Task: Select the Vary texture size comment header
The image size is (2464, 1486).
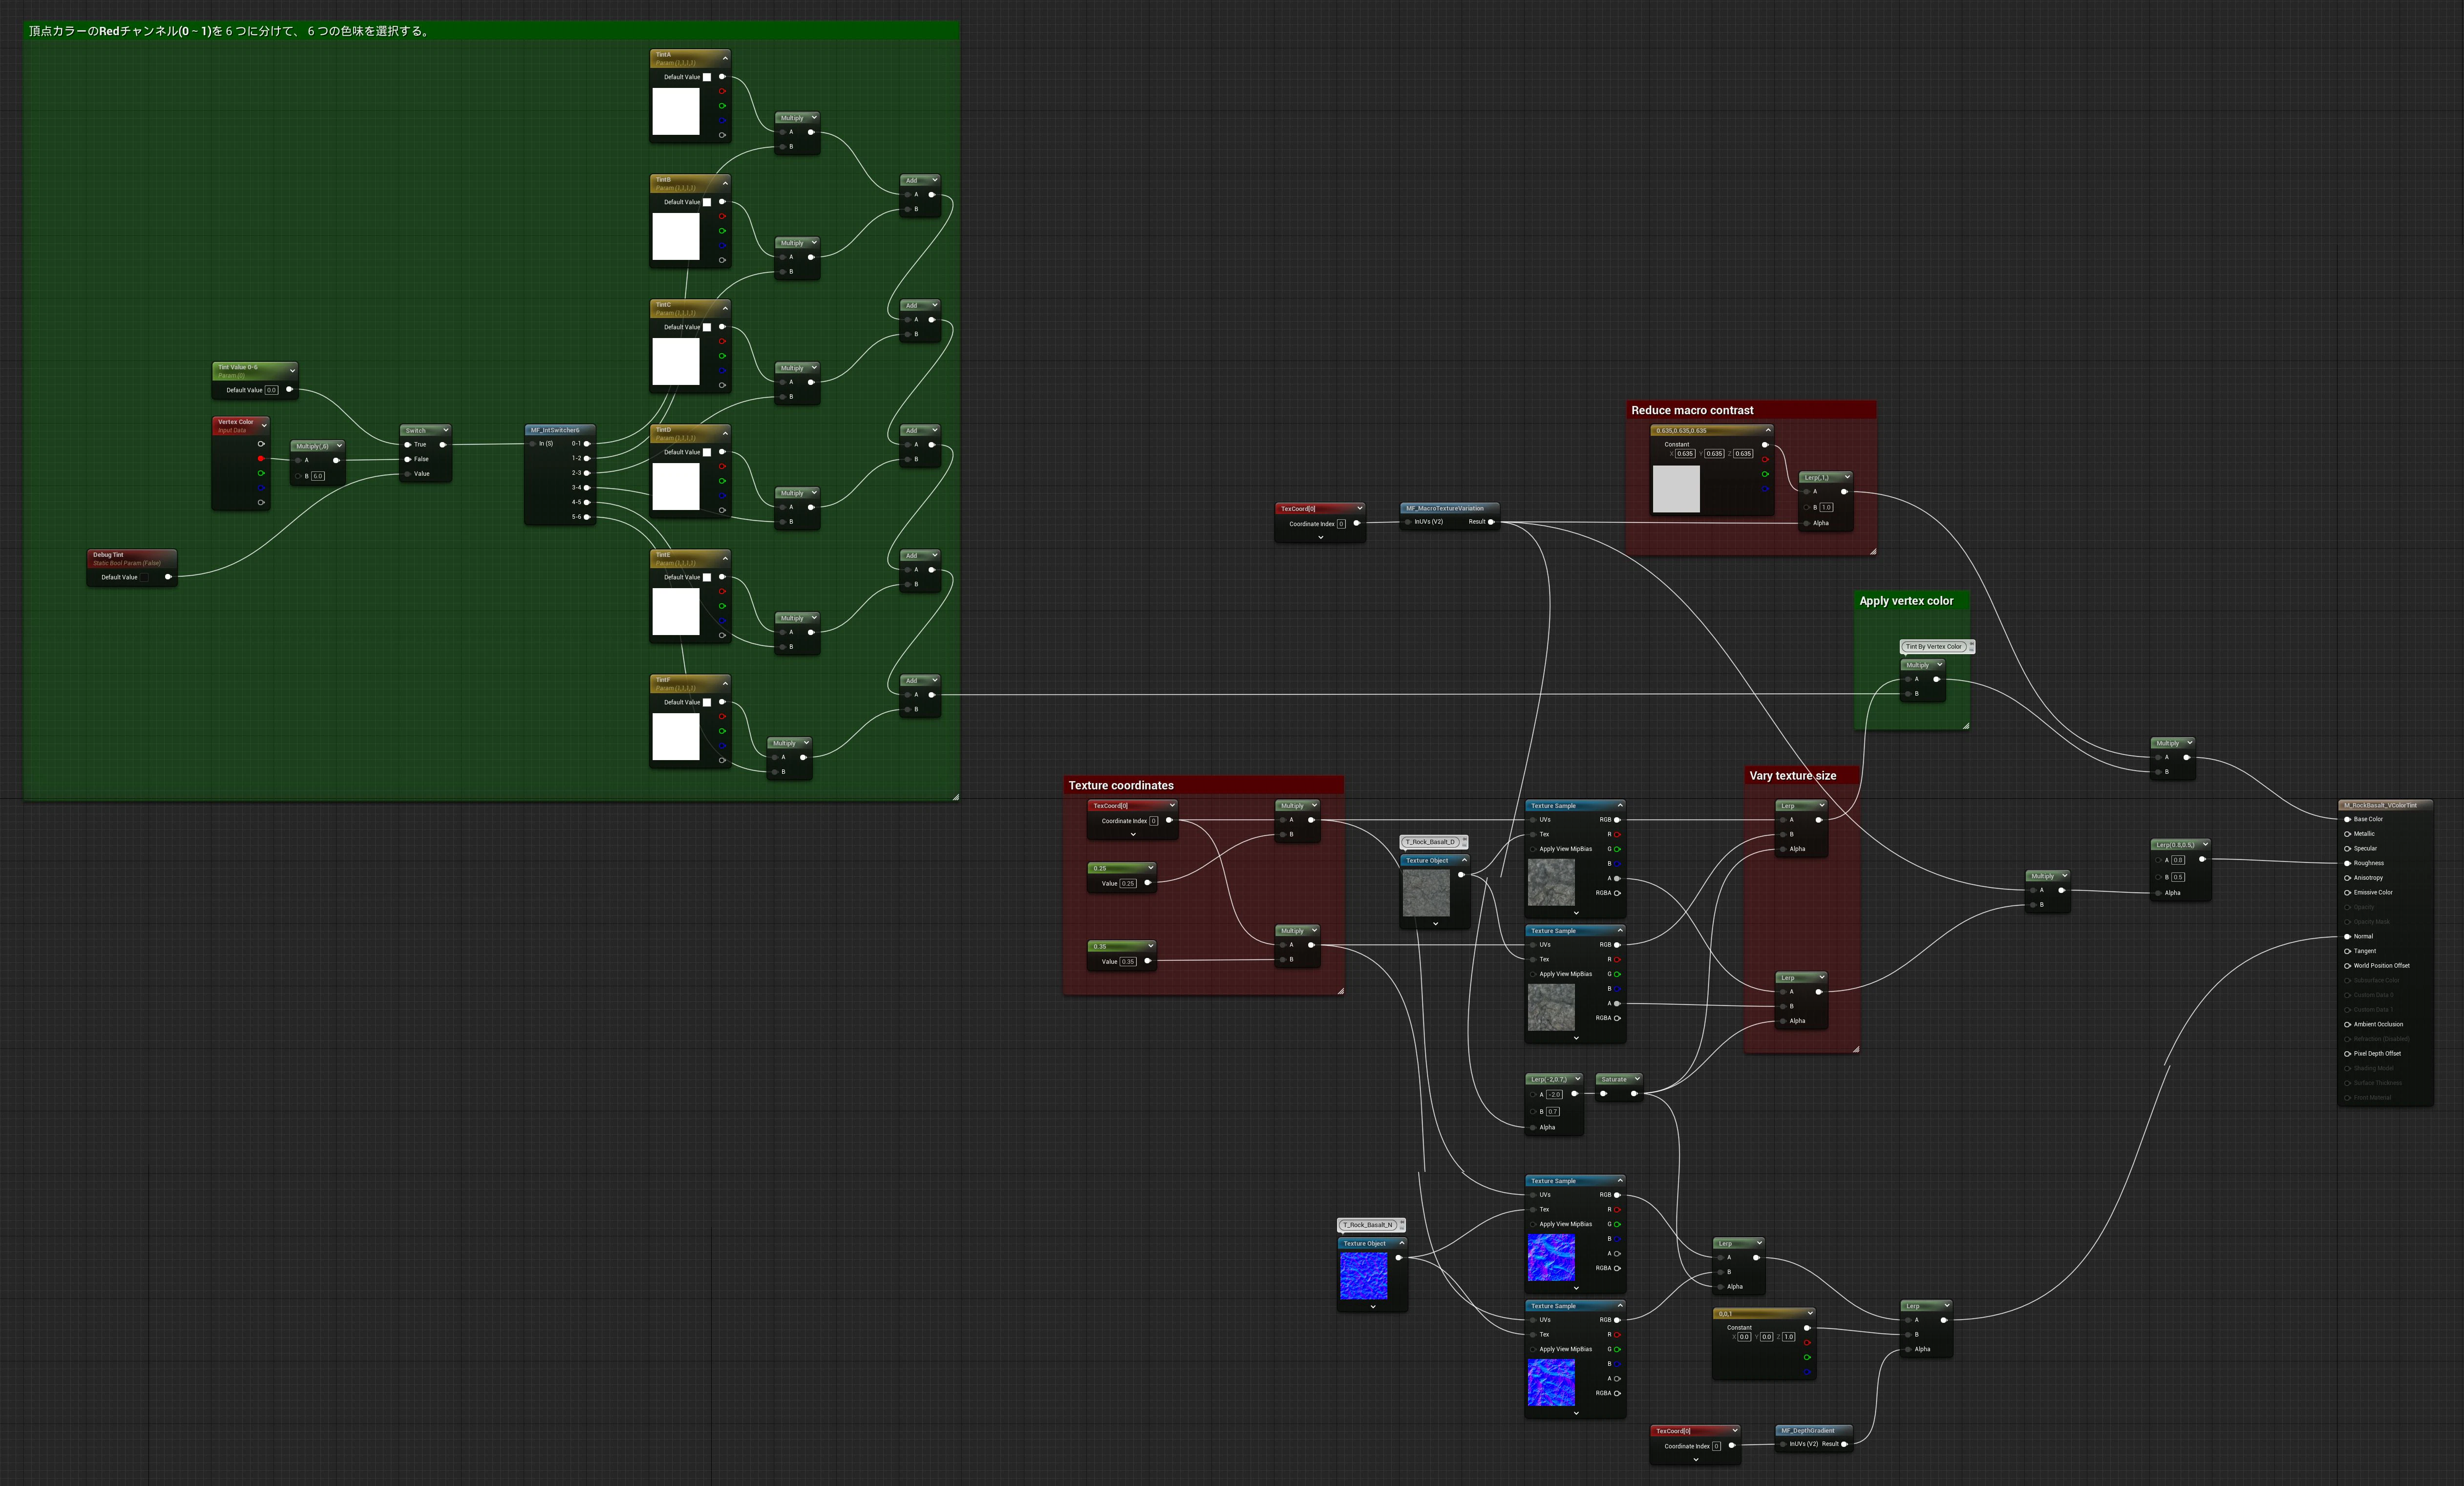Action: pos(1792,776)
